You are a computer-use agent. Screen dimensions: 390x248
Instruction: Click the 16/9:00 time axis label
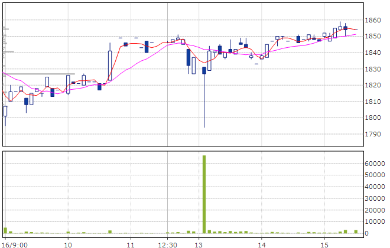tap(15, 245)
